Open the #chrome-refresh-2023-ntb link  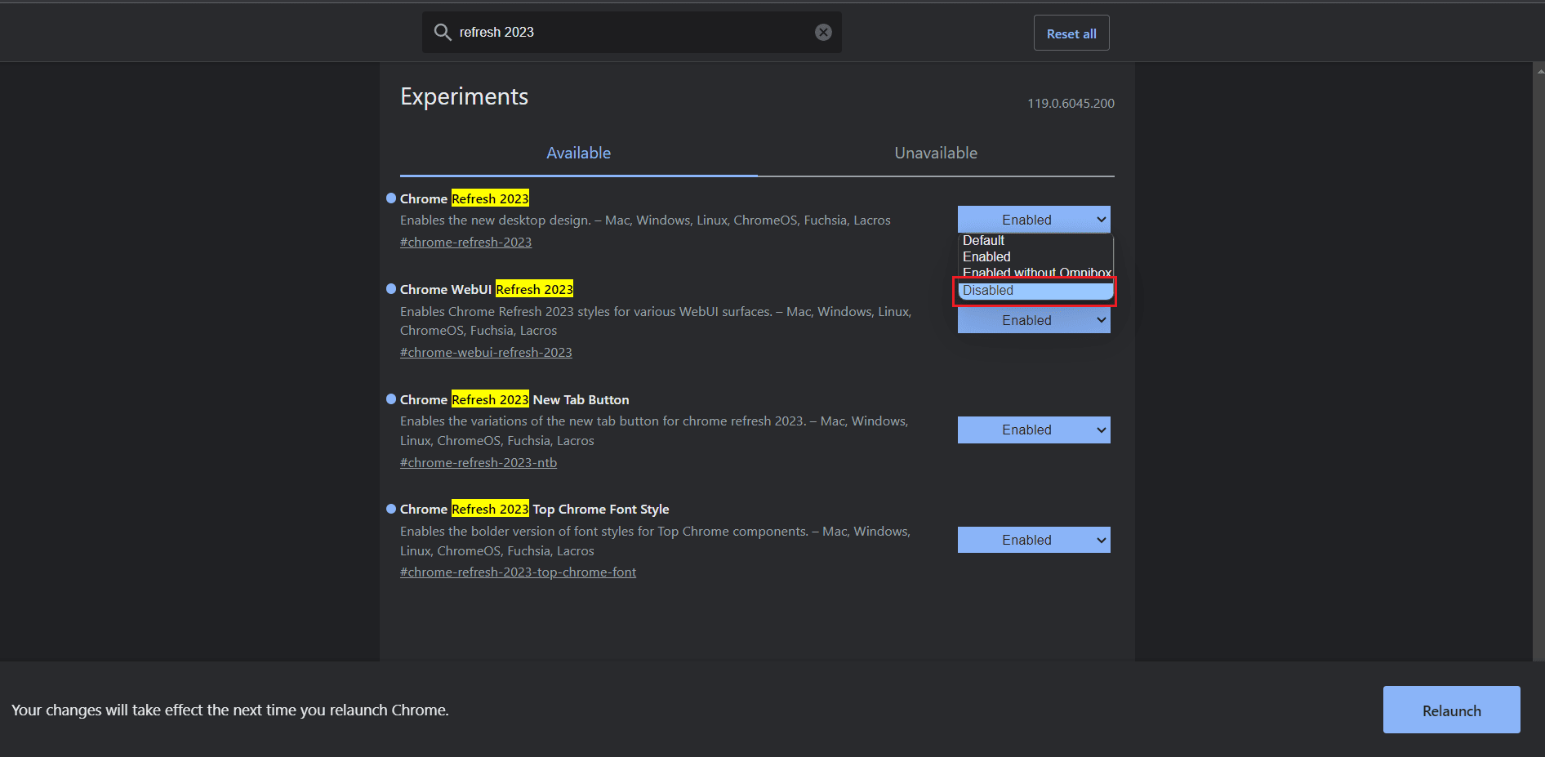tap(479, 463)
